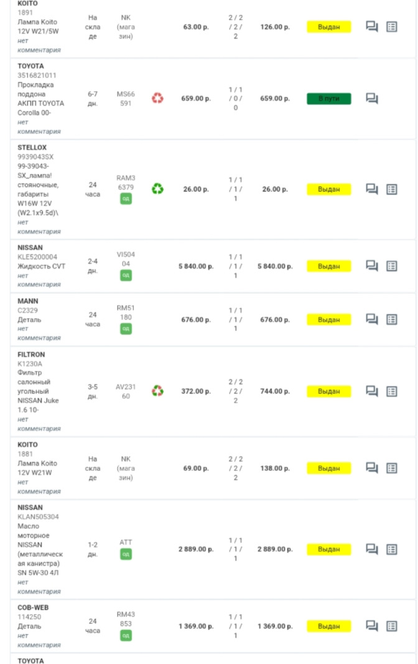Image resolution: width=418 pixels, height=664 pixels.
Task: Open details list icon for STELLOX lamp row
Action: click(x=392, y=189)
